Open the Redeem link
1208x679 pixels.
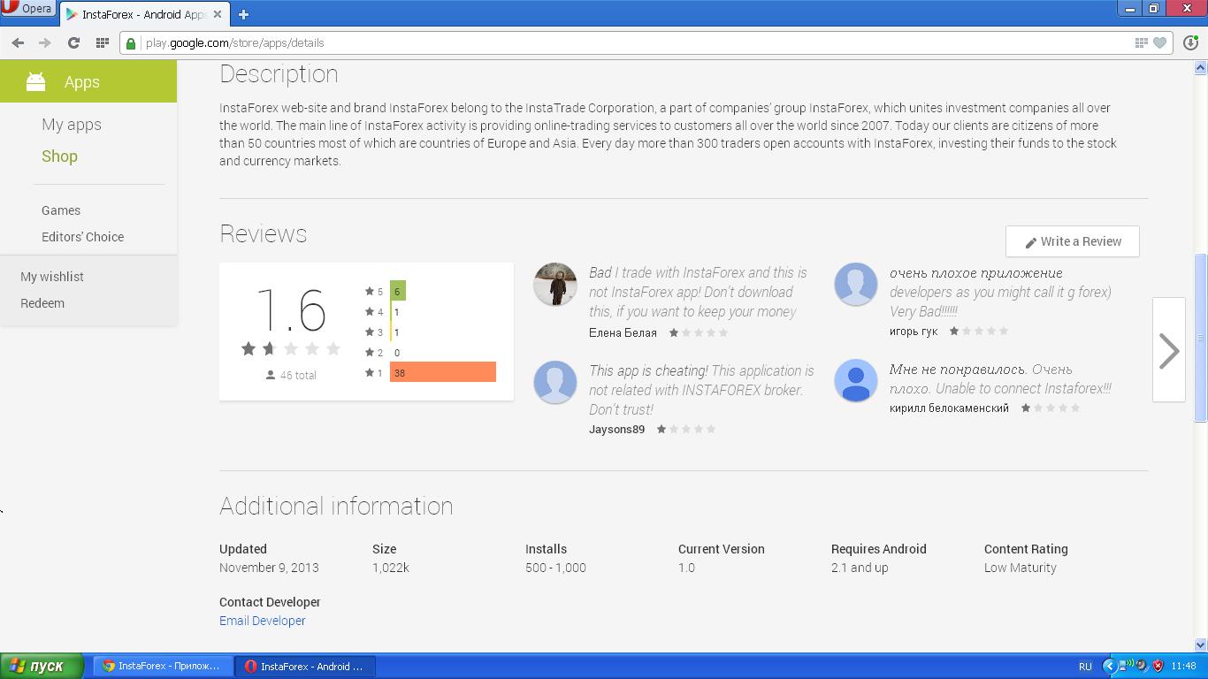(42, 303)
